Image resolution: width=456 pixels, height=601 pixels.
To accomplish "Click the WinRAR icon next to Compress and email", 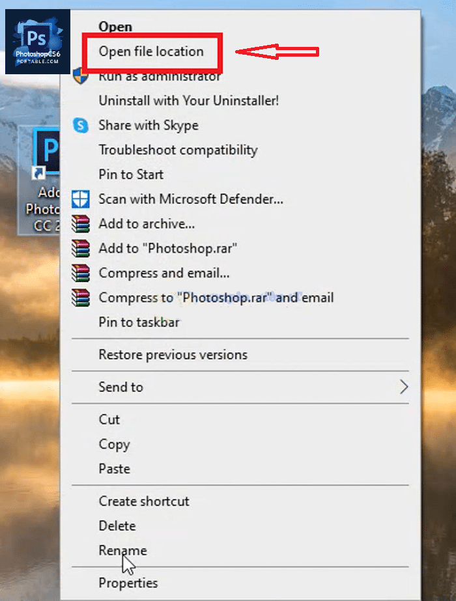I will (81, 273).
